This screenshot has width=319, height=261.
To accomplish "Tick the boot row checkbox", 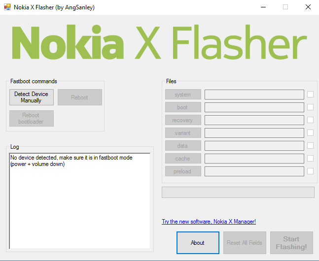I will click(310, 107).
